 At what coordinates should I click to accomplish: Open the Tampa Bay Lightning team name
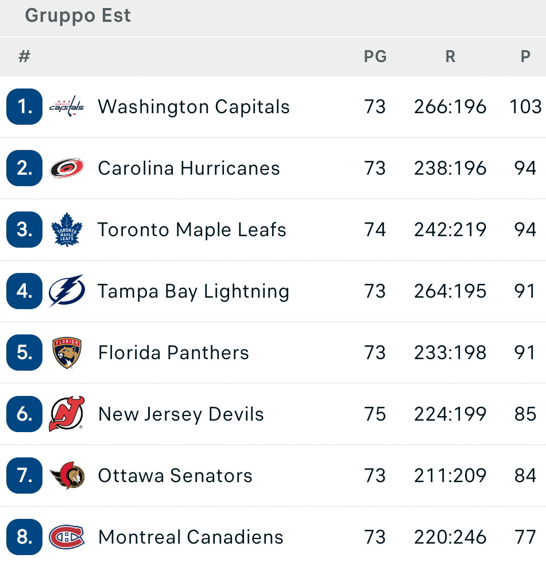pos(193,291)
